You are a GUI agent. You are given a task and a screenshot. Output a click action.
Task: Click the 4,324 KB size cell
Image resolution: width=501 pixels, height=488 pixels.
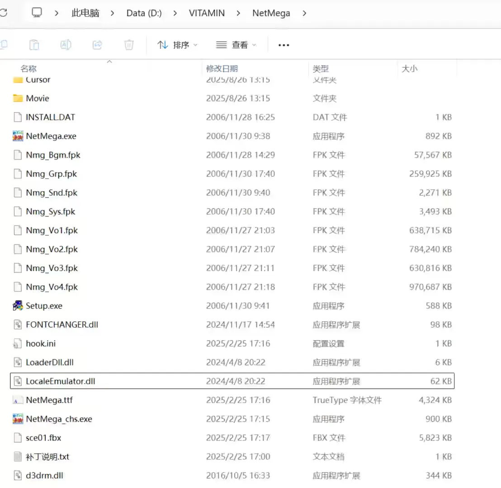coord(435,400)
